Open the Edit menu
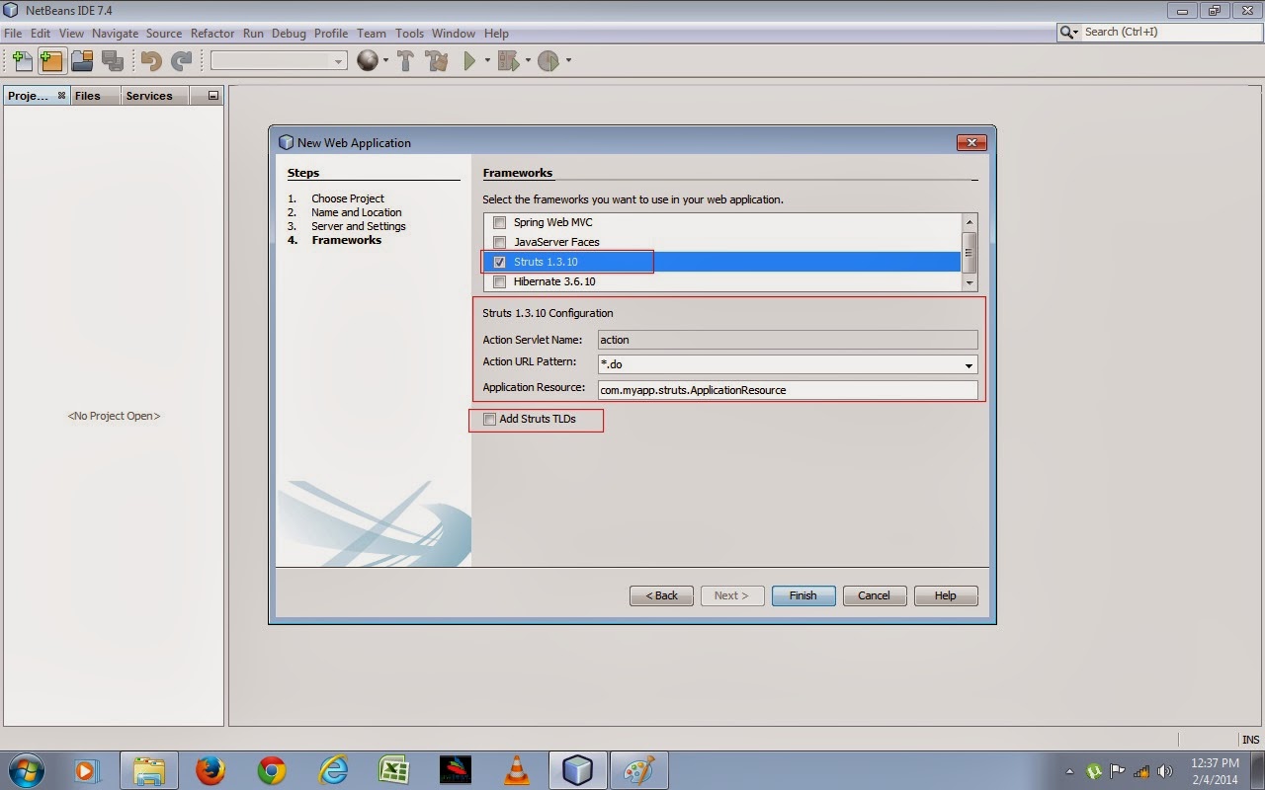The width and height of the screenshot is (1265, 790). tap(40, 33)
